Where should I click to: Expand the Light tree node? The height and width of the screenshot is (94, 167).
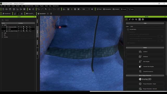2,33
